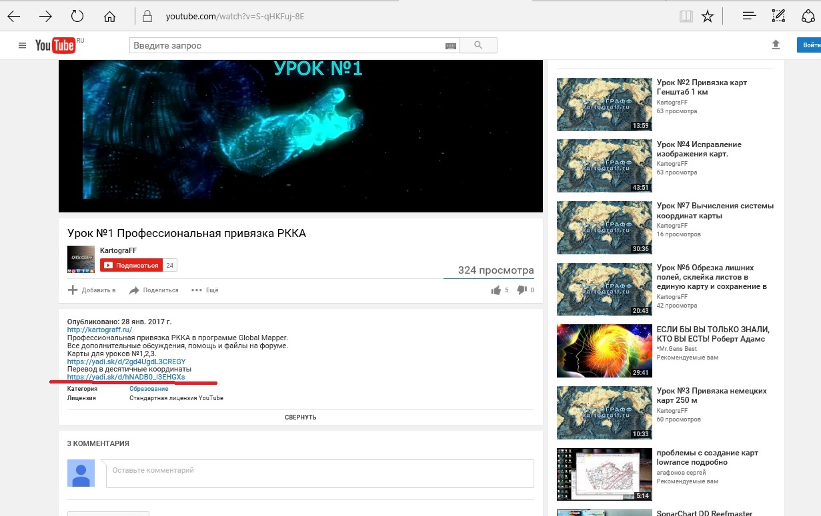Dislike the video with thumbs down
Viewport: 821px width, 516px height.
click(x=522, y=290)
